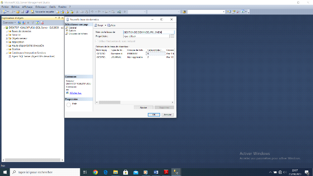
Task: Click the Redo arrow in the toolbar
Action: point(99,12)
